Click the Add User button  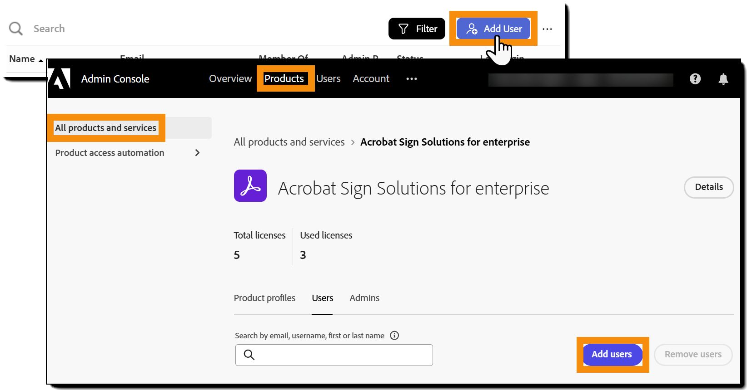493,29
